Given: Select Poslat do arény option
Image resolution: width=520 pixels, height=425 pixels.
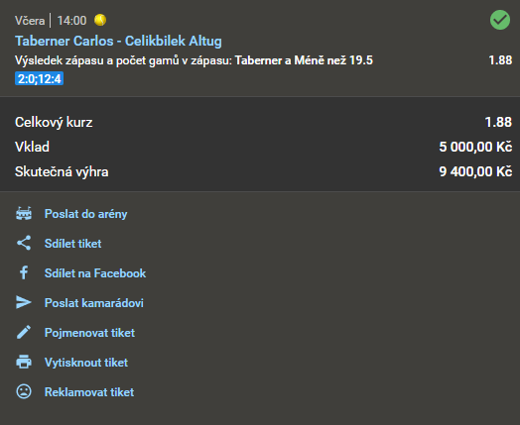Looking at the screenshot, I should [x=86, y=214].
